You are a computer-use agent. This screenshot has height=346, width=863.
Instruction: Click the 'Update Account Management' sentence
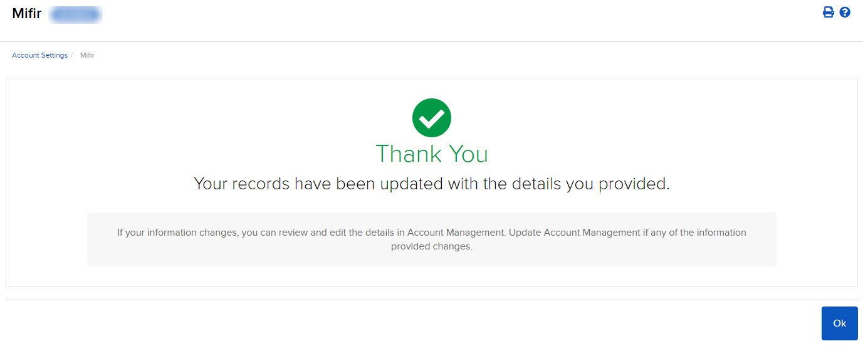627,233
